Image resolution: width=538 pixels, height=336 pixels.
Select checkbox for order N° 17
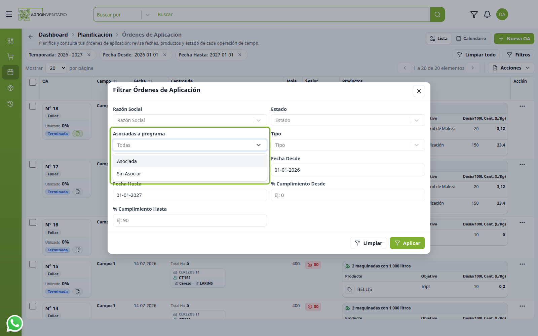(x=33, y=164)
